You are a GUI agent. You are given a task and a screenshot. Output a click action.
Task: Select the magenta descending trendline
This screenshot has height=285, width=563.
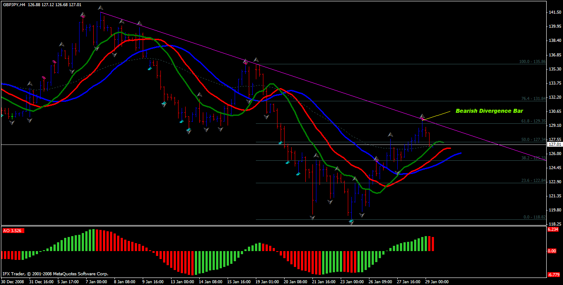point(323,85)
